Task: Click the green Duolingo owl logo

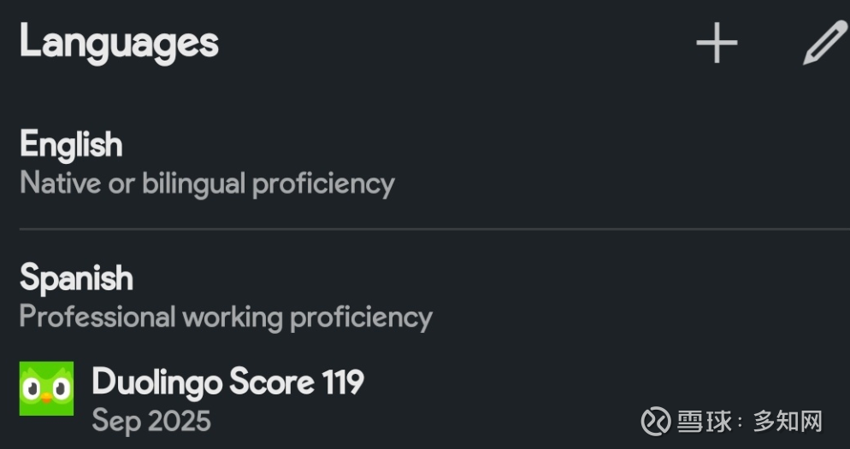Action: coord(47,388)
